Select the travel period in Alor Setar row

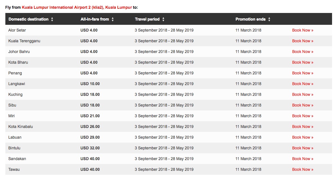(164, 30)
